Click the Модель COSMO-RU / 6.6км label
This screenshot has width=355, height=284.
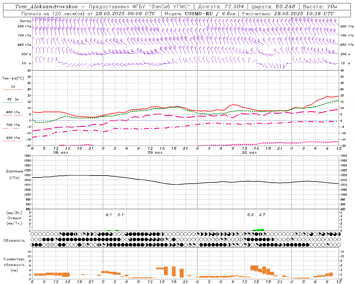click(x=200, y=14)
